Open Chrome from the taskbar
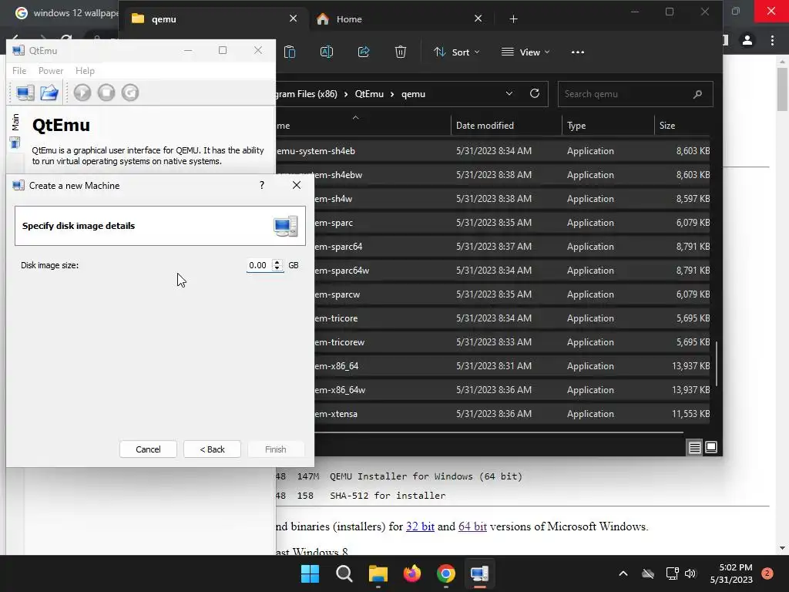The width and height of the screenshot is (789, 592). tap(446, 573)
